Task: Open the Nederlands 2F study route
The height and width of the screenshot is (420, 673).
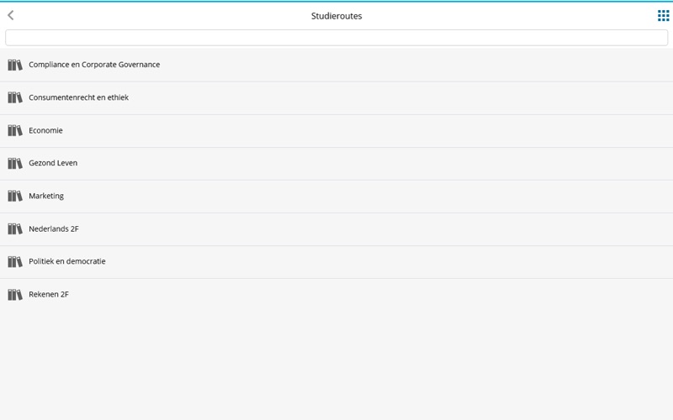Action: 336,228
